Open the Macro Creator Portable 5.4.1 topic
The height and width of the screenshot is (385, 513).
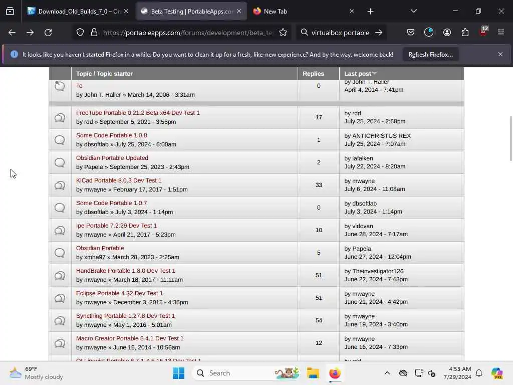[130, 338]
